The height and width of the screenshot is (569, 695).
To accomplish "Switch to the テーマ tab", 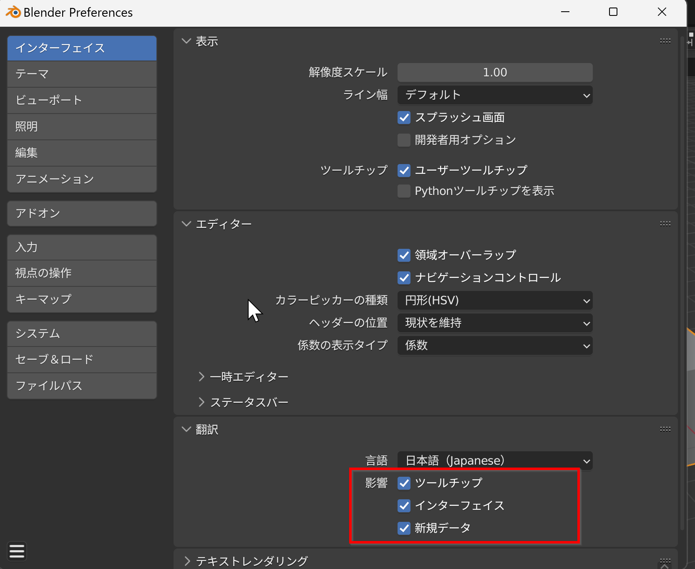I will [82, 74].
